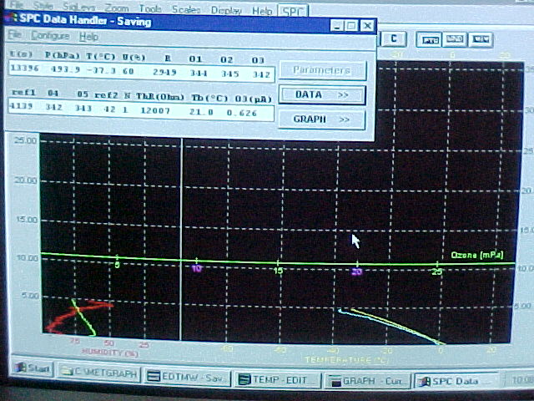The width and height of the screenshot is (534, 401).
Task: Open the File menu in SPC Data Handler
Action: pyautogui.click(x=15, y=35)
